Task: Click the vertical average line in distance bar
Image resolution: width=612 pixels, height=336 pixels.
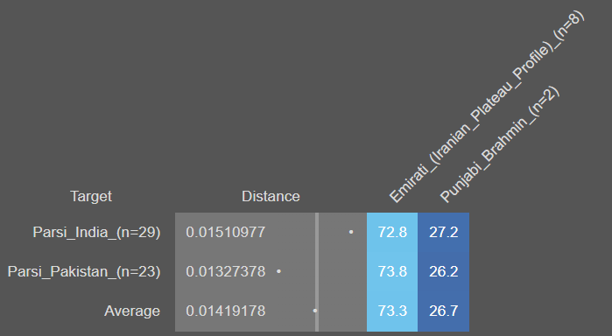Action: [317, 272]
